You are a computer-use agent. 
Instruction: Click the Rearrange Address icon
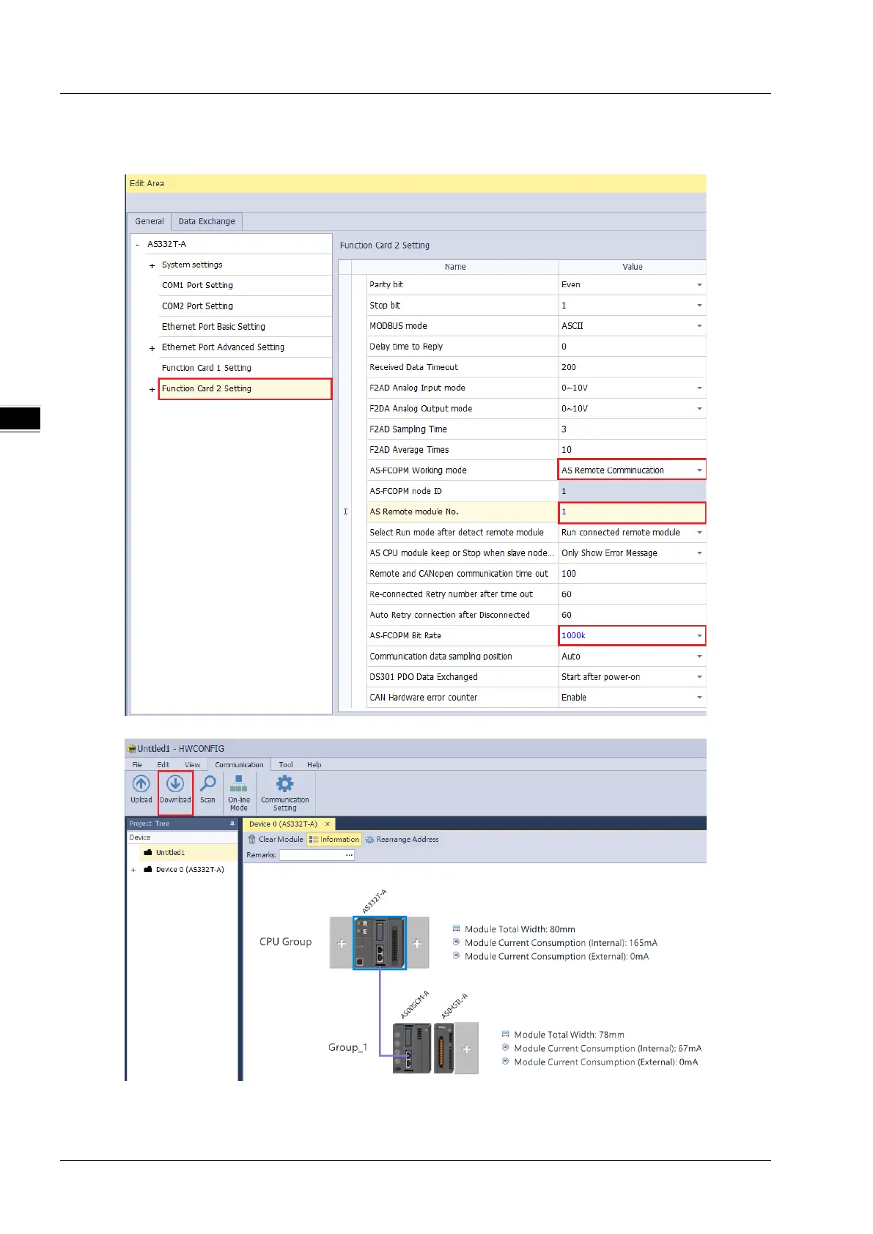(x=370, y=840)
